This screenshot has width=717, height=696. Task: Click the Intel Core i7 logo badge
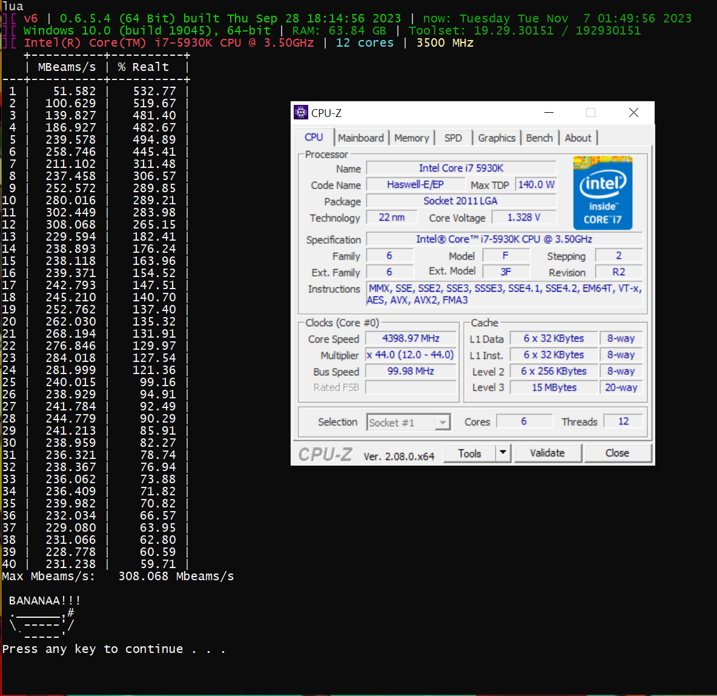[603, 193]
